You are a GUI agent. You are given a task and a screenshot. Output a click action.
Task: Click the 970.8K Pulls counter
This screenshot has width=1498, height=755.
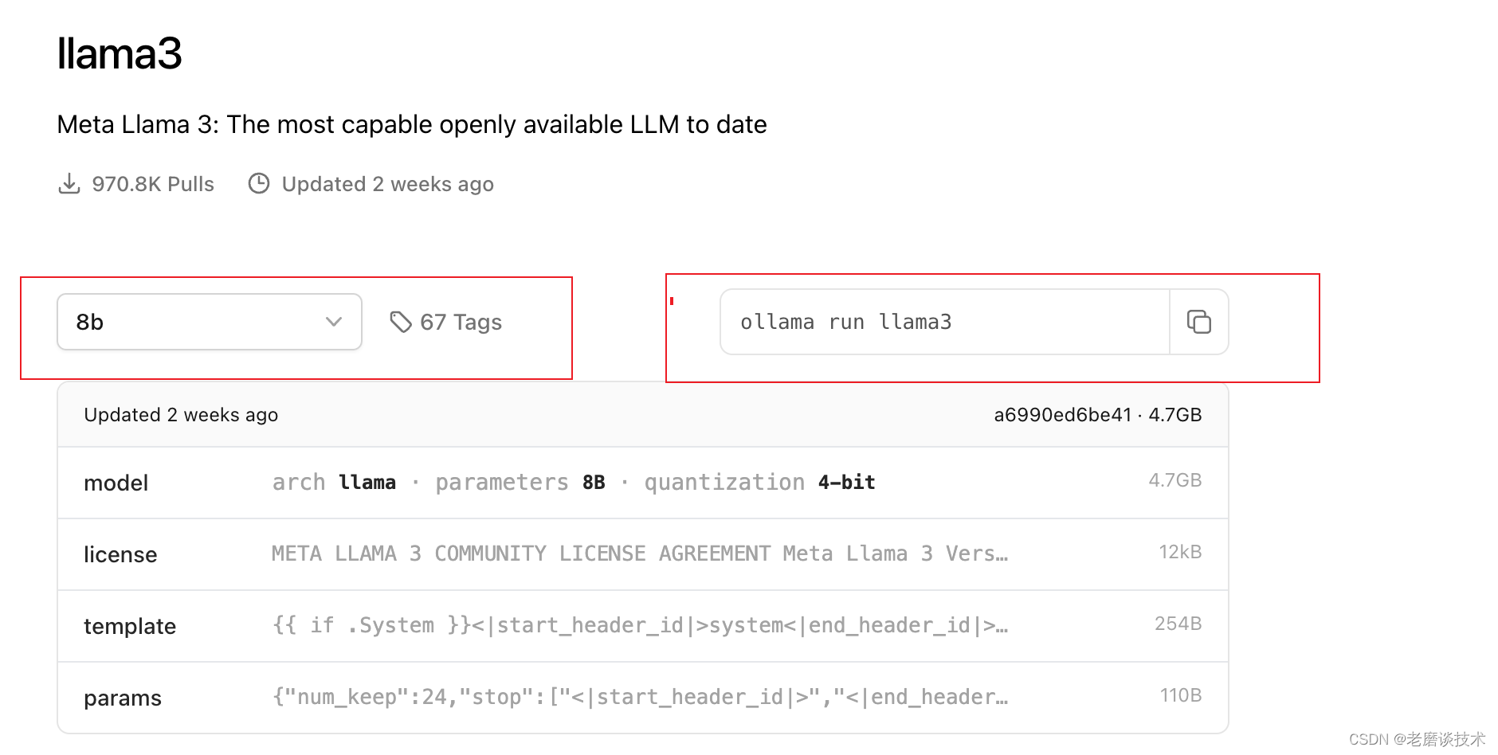(153, 183)
